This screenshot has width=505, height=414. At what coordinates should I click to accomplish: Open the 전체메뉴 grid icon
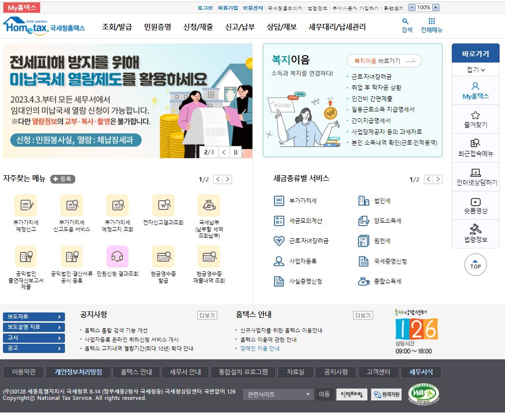point(433,21)
